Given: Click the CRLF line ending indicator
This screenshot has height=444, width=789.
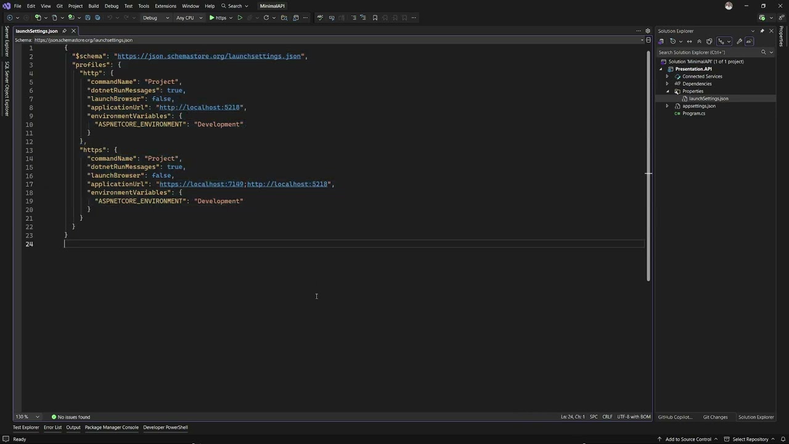Looking at the screenshot, I should point(607,417).
